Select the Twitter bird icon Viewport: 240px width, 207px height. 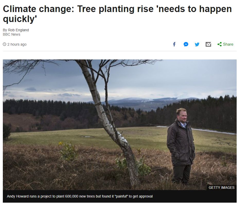(197, 44)
